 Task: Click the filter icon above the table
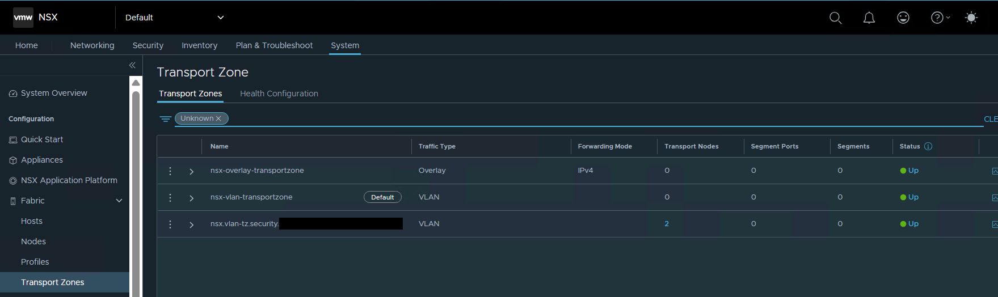165,119
